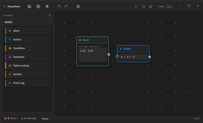Stop execution with the red stop button
203x123 pixels.
(143, 6)
